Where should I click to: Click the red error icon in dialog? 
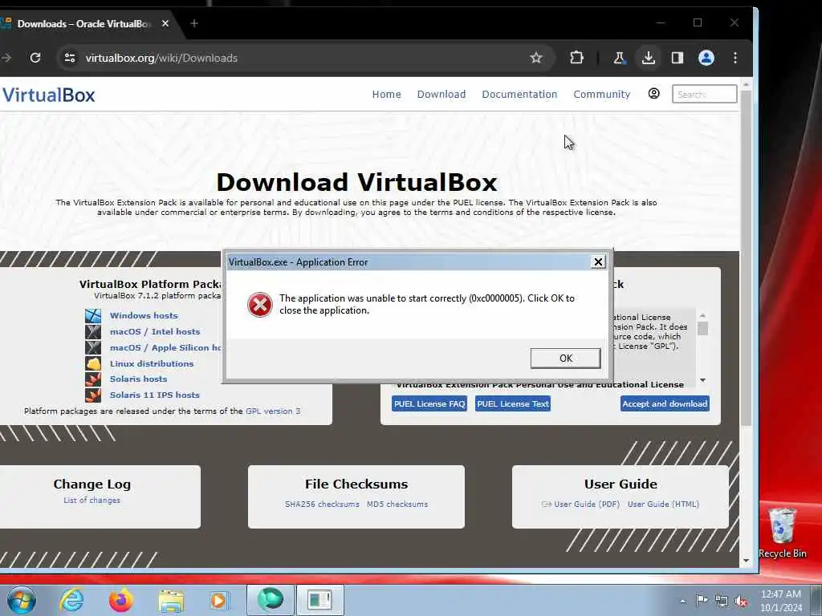259,305
